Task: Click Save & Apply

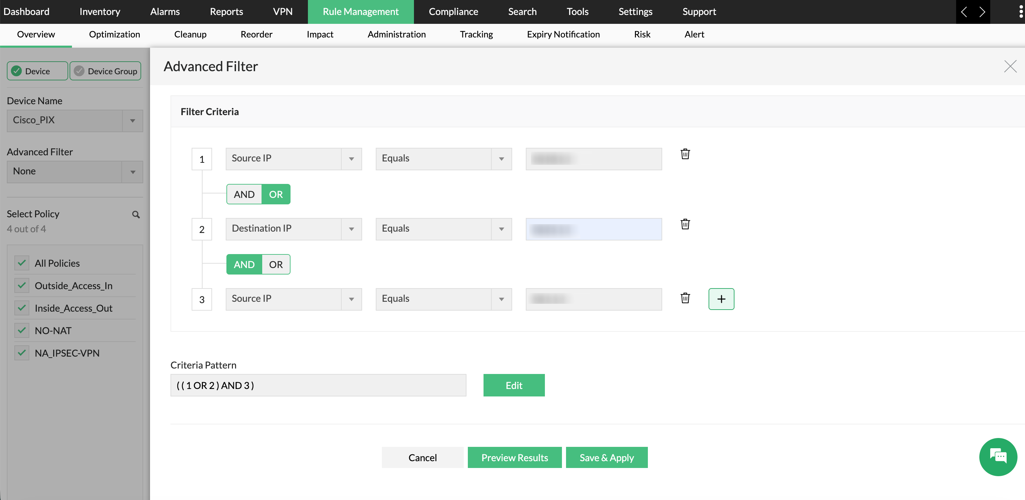Action: tap(606, 457)
